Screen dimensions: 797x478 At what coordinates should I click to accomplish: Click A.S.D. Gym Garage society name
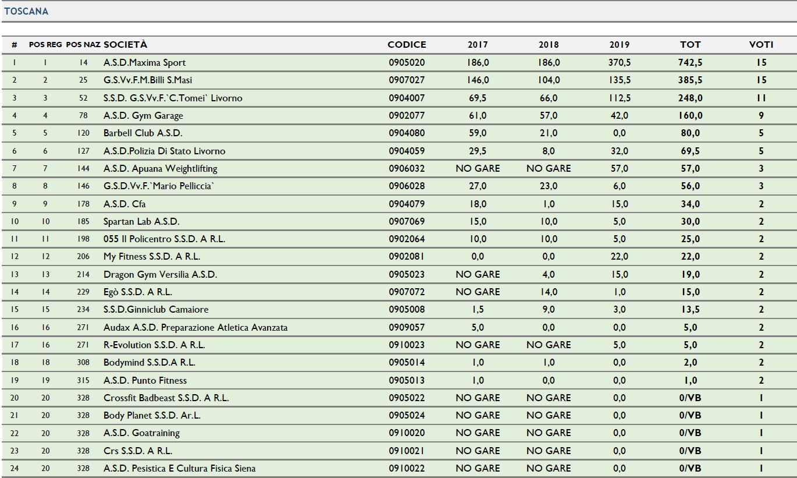click(x=143, y=115)
